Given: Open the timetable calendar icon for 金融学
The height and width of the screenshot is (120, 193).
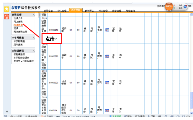Looking at the screenshot, I should click(x=107, y=56).
